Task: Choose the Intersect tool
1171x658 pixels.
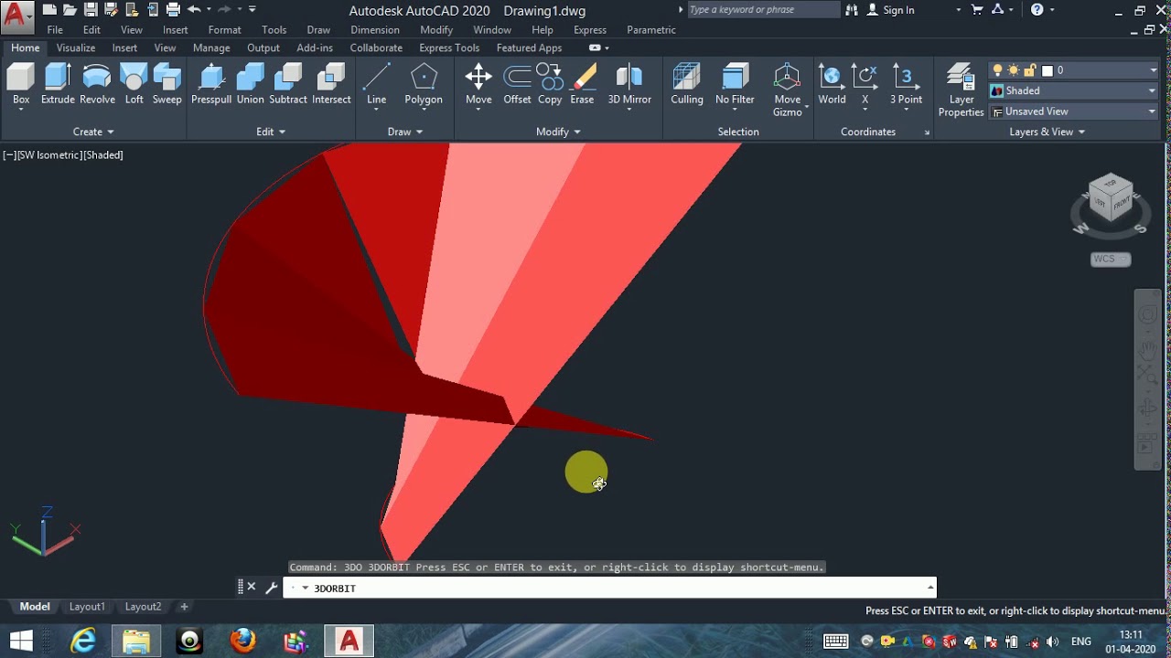Action: click(x=331, y=84)
